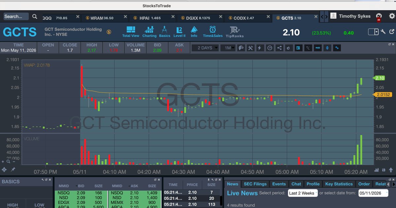Toggle percent scale icon
396x208 pixels.
point(308,48)
